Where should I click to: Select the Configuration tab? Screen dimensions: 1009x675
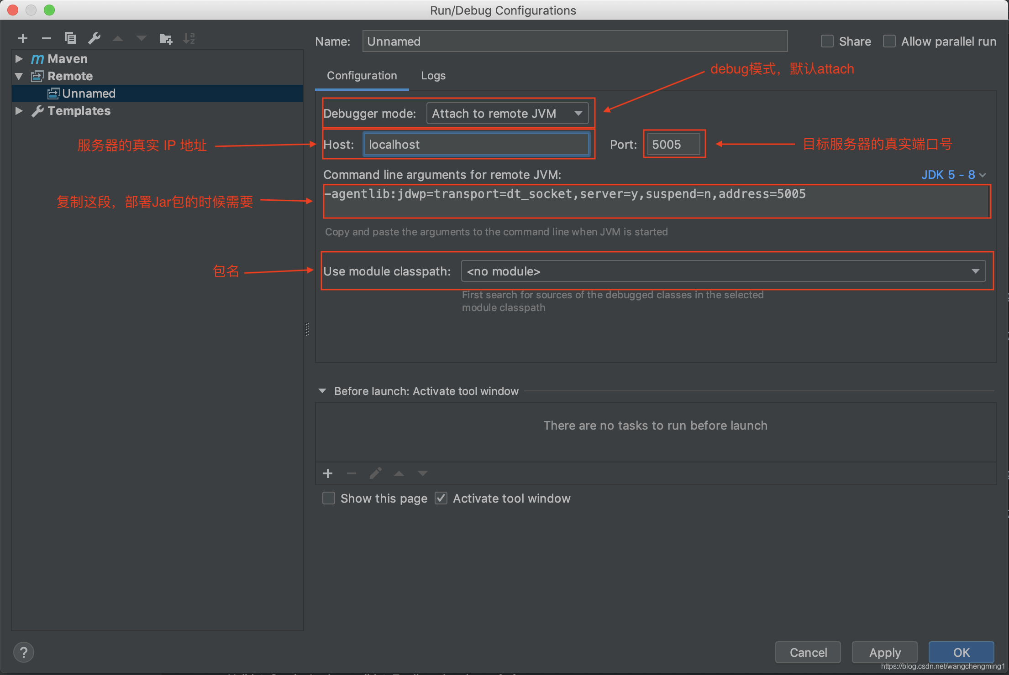[362, 76]
